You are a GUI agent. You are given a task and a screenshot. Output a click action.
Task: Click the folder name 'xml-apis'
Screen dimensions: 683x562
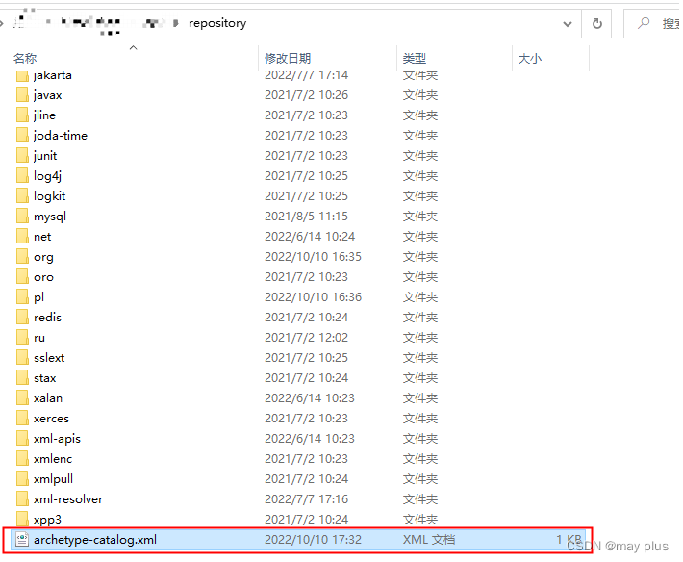(57, 439)
